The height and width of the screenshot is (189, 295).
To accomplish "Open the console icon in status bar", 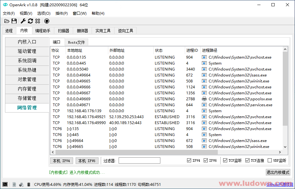I will (5, 185).
